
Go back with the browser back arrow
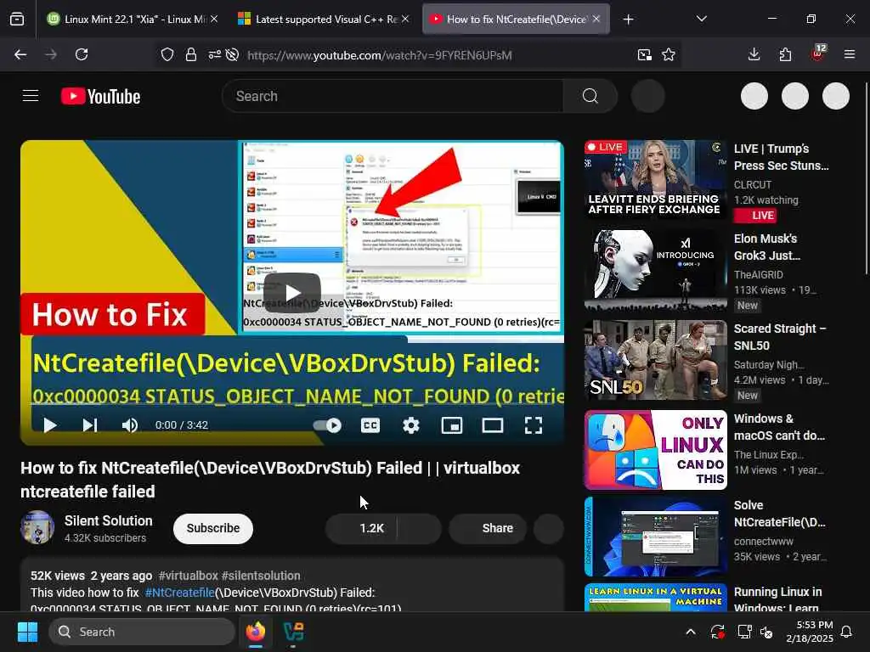click(20, 54)
